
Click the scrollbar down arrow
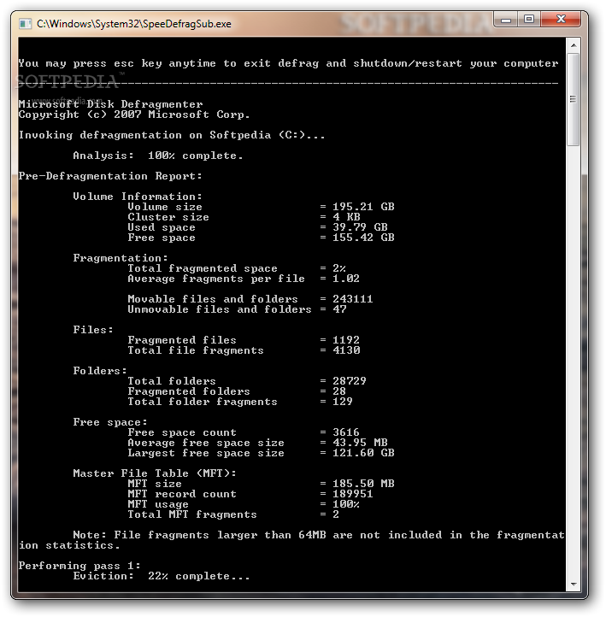(x=574, y=584)
